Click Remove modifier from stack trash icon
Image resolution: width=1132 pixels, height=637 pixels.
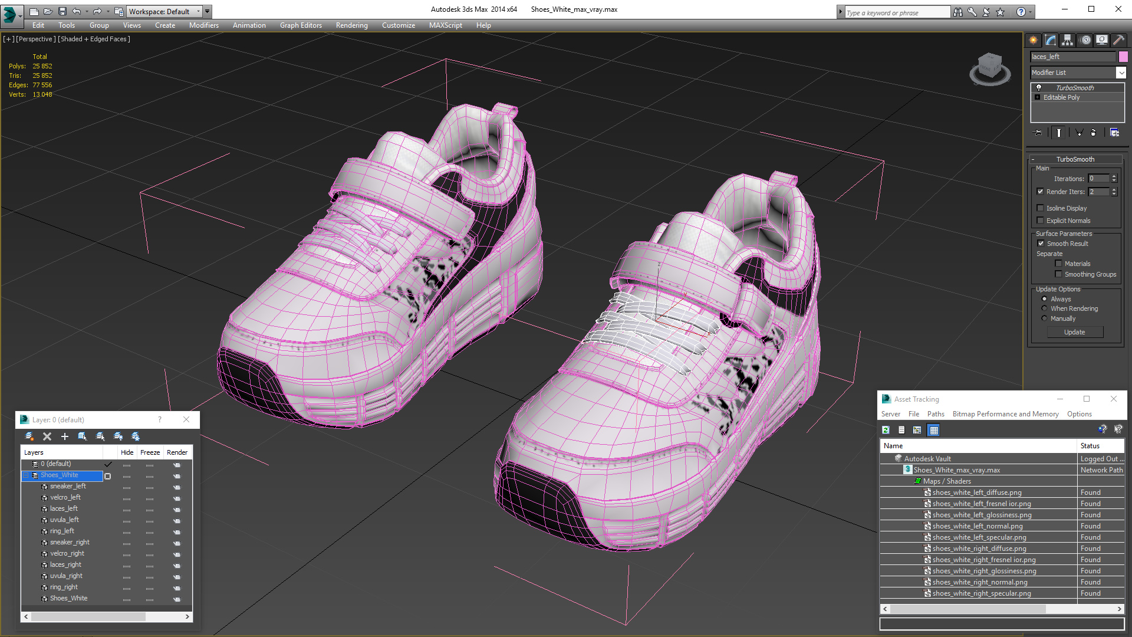[x=1093, y=133]
